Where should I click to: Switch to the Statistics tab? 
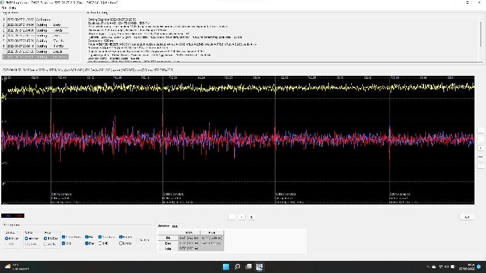163,226
